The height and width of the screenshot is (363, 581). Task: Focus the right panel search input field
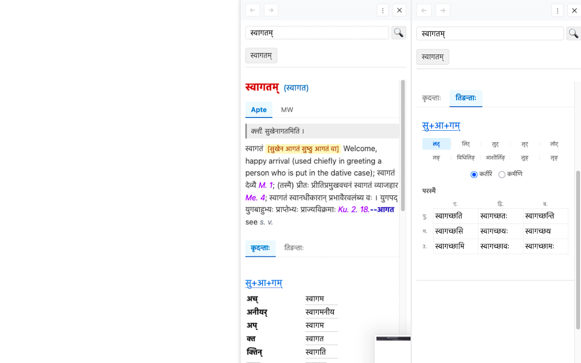(490, 34)
